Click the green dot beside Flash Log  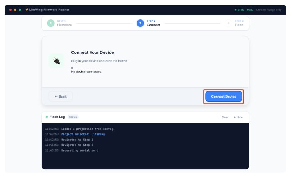tap(47, 117)
